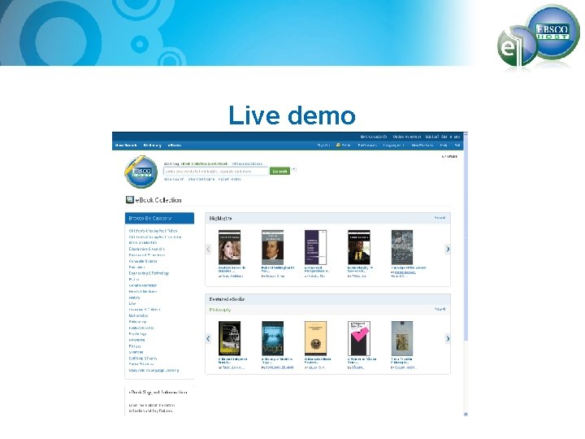
Task: Go back in Highlights carousel with left arrow
Action: pos(208,249)
